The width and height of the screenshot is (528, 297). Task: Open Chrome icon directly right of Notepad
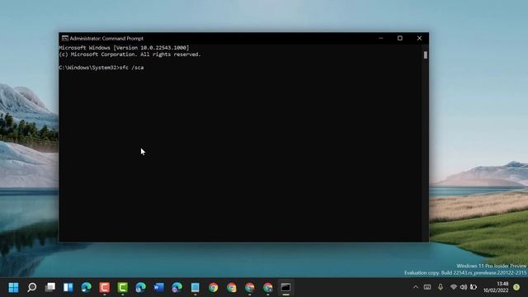pyautogui.click(x=213, y=287)
